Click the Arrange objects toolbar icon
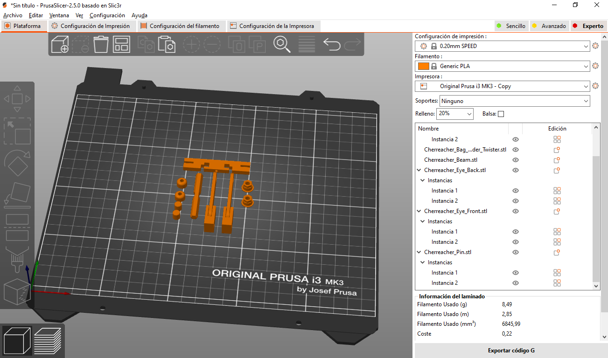The image size is (608, 358). (x=121, y=44)
